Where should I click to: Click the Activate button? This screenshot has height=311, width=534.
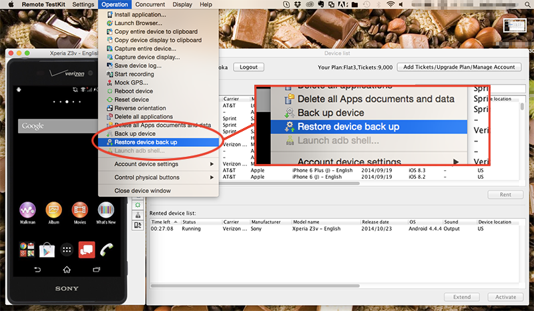pos(505,297)
